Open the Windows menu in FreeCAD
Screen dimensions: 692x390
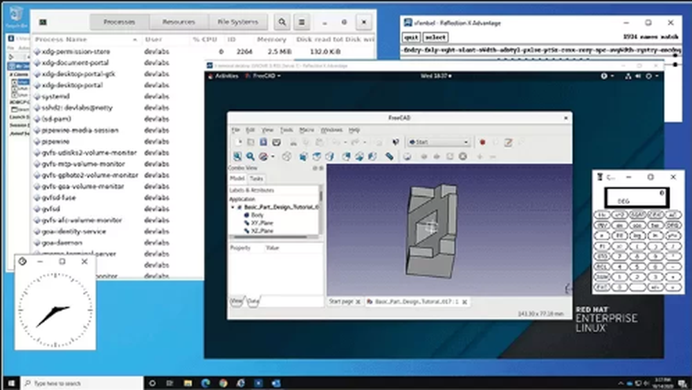click(331, 130)
